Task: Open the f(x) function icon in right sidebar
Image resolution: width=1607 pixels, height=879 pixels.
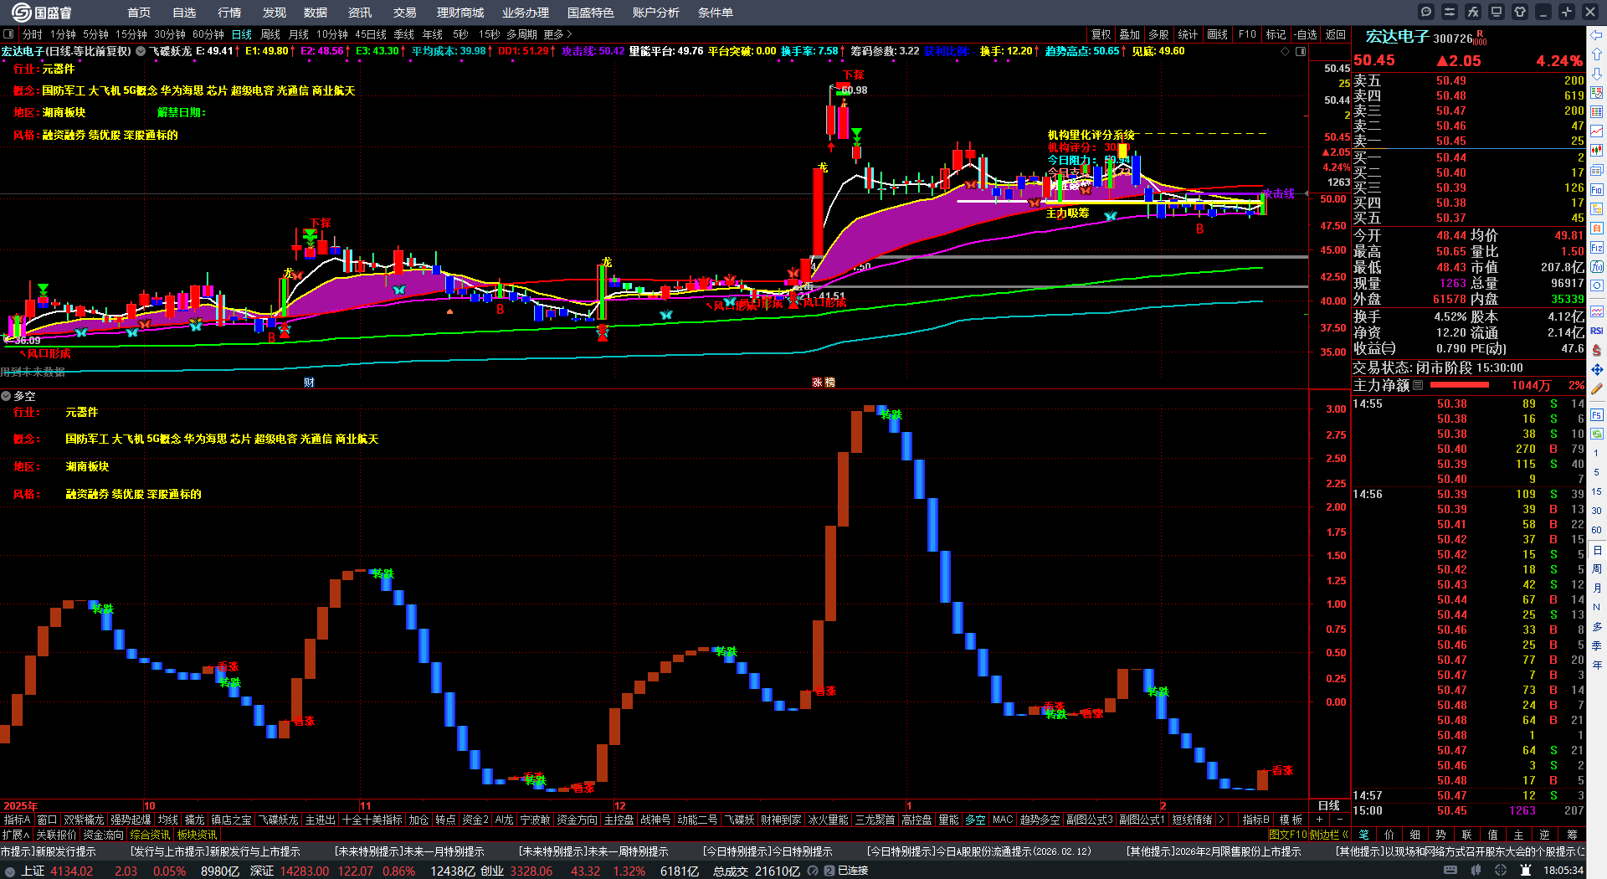Action: tap(1597, 266)
